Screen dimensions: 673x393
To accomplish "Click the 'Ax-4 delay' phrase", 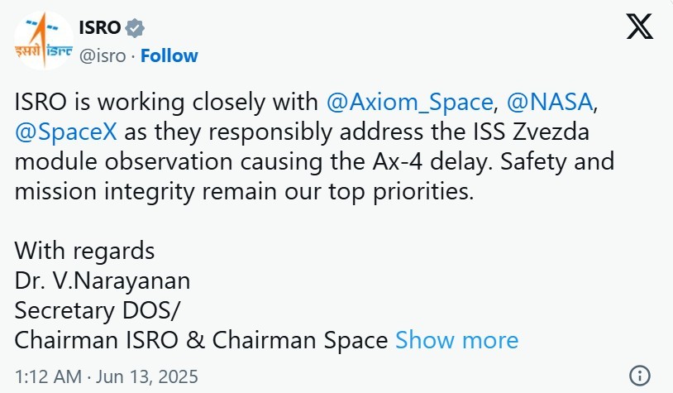I will [432, 162].
